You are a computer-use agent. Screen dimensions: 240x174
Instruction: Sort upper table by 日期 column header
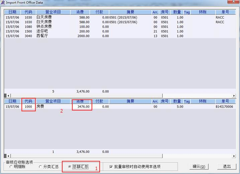coord(12,12)
